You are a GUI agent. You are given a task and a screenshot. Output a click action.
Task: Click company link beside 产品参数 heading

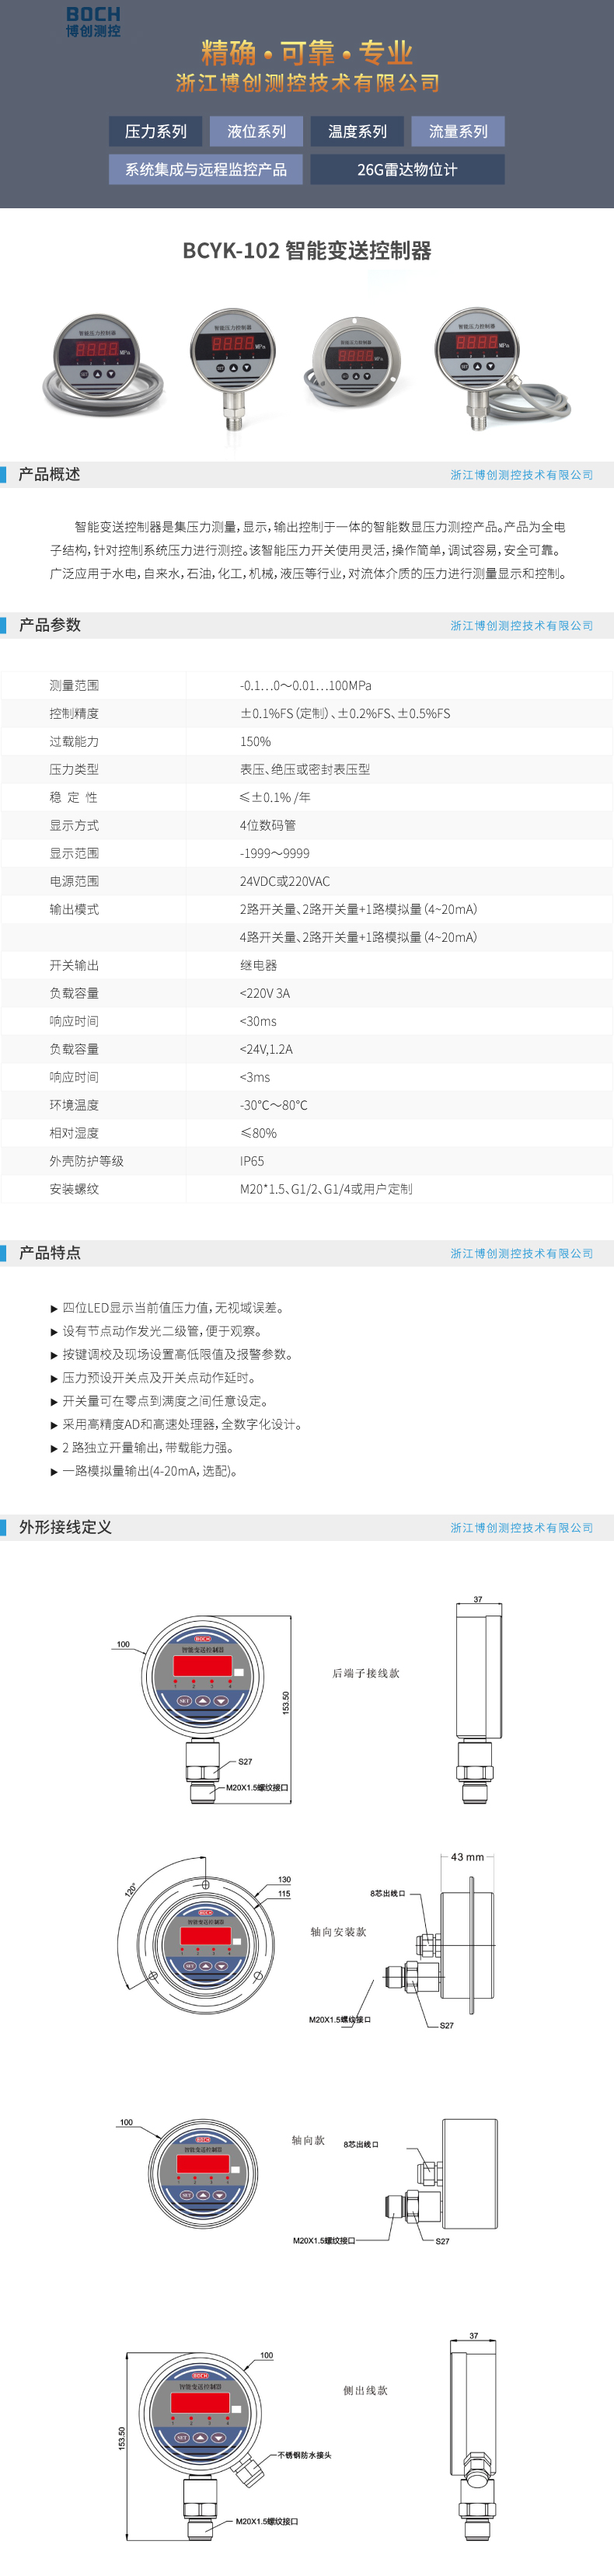(x=521, y=626)
